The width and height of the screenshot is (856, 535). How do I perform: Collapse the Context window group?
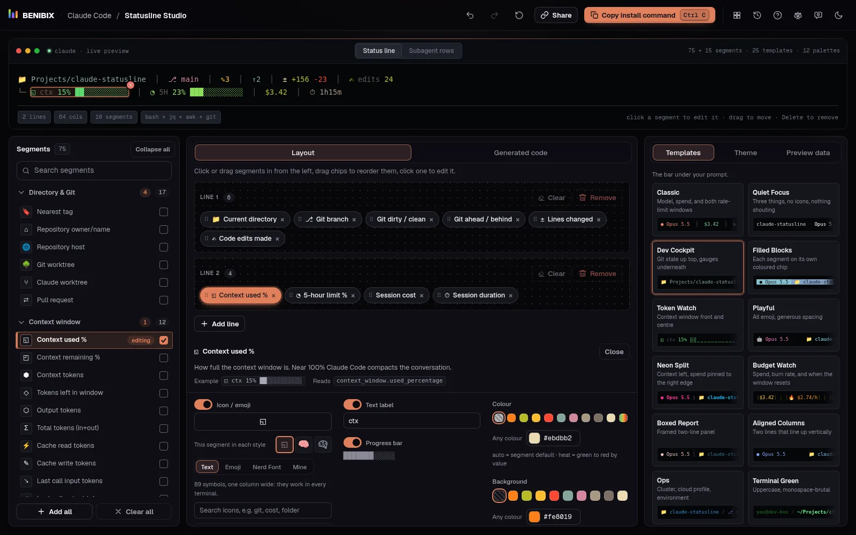coord(21,322)
